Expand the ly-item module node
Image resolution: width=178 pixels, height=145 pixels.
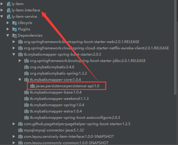pos(2,4)
